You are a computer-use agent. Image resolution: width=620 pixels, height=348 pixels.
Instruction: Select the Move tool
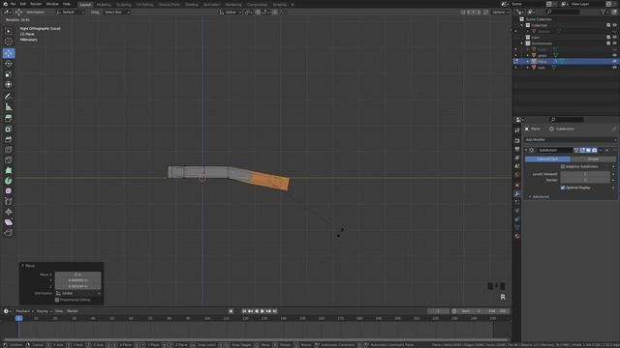pyautogui.click(x=9, y=53)
